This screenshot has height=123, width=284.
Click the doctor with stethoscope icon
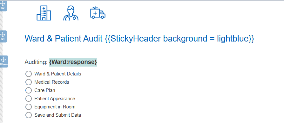71,13
